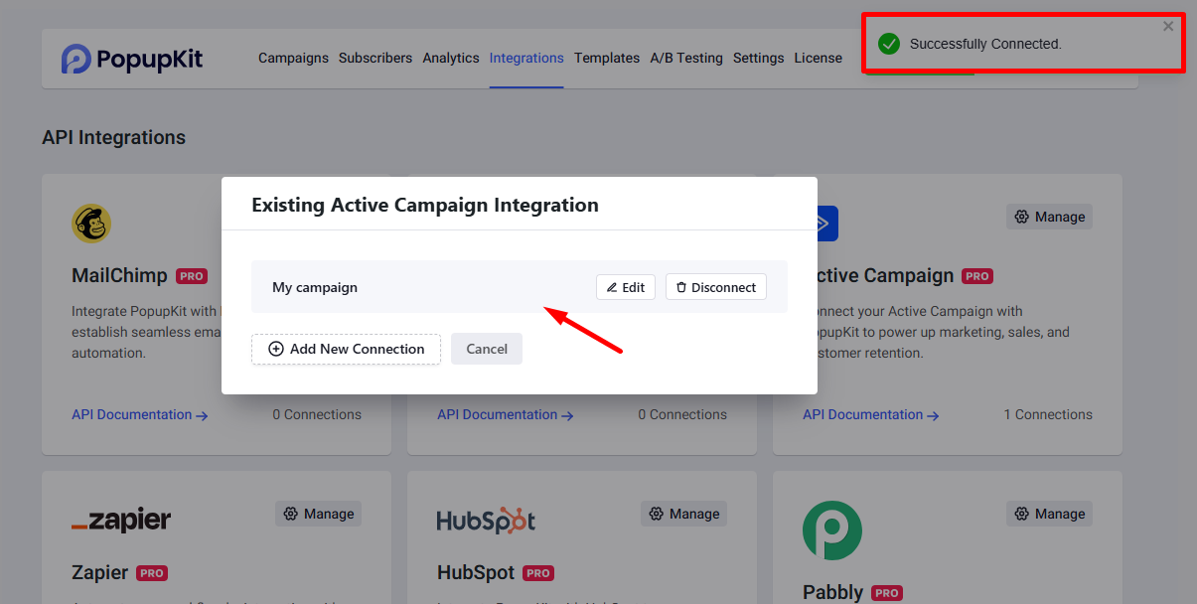Screen dimensions: 1197x604
Task: Go to the Analytics tab
Action: pyautogui.click(x=451, y=58)
